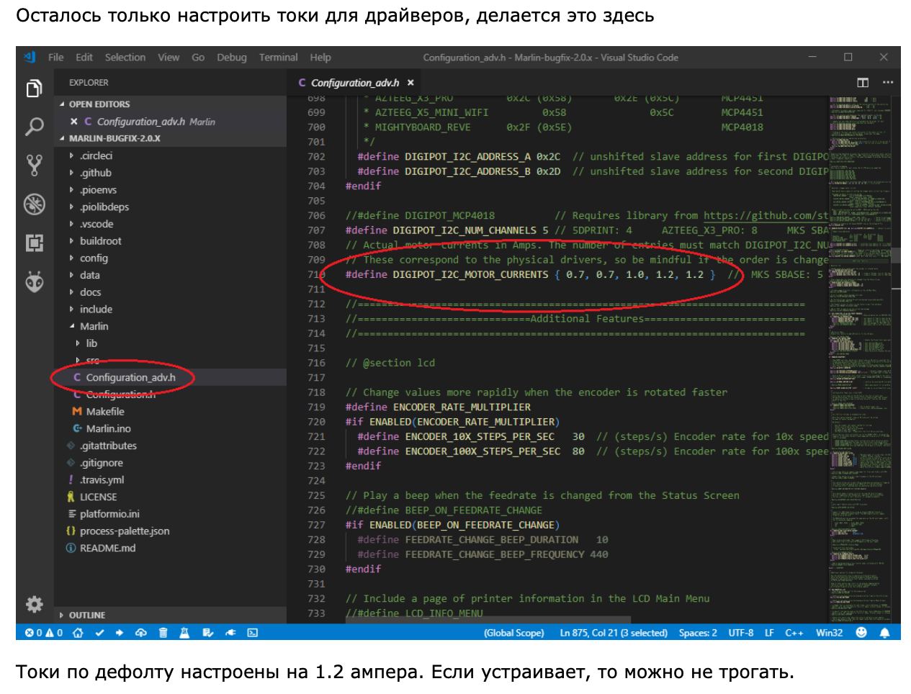911x694 pixels.
Task: Open platformio.ini file
Action: pyautogui.click(x=109, y=514)
